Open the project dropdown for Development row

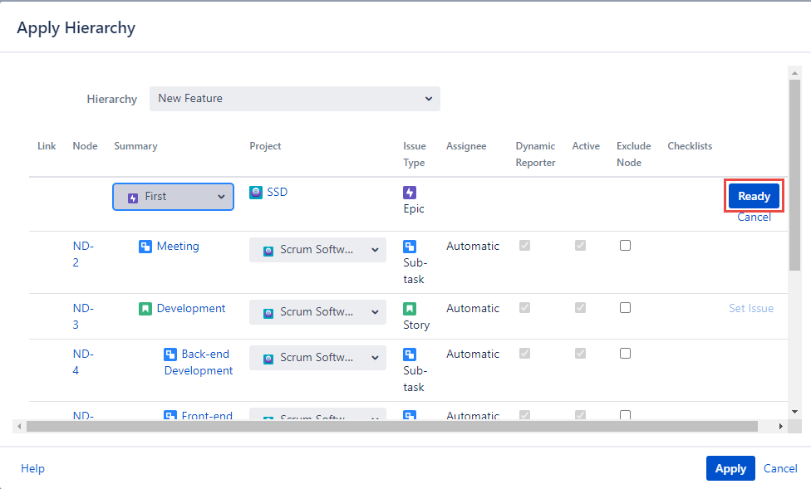317,312
